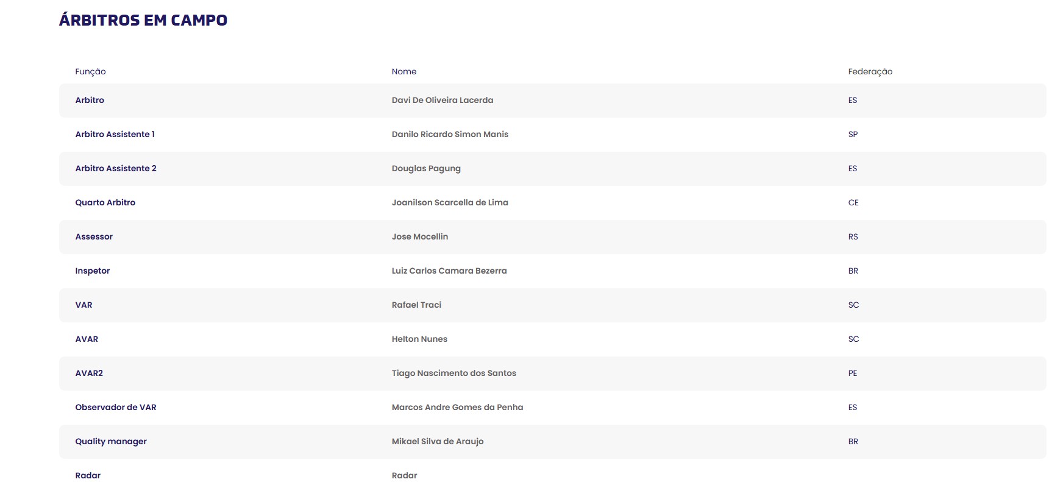Select the "VAR" function cell
The height and width of the screenshot is (482, 1052).
[84, 305]
